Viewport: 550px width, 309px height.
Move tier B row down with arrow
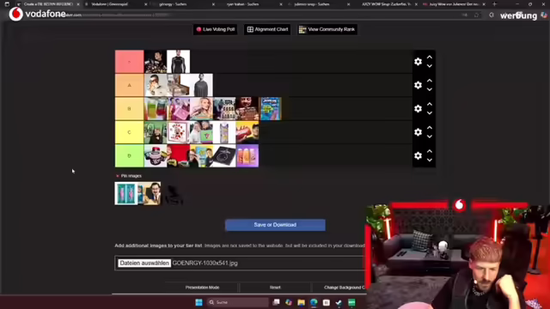click(430, 113)
